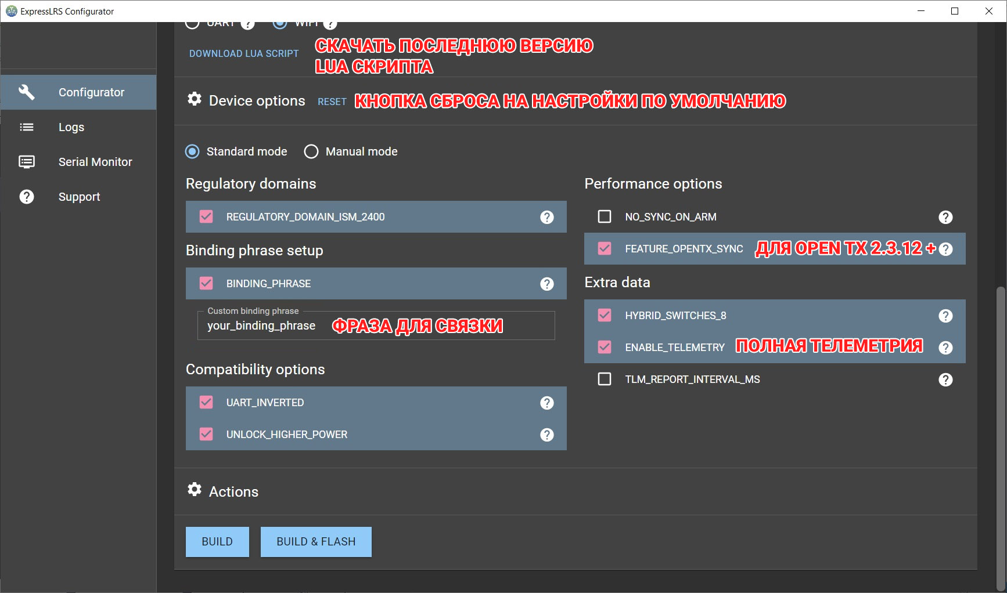Uncheck BINDING_PHRASE checkbox
Screen dimensions: 1007x593
(x=206, y=283)
